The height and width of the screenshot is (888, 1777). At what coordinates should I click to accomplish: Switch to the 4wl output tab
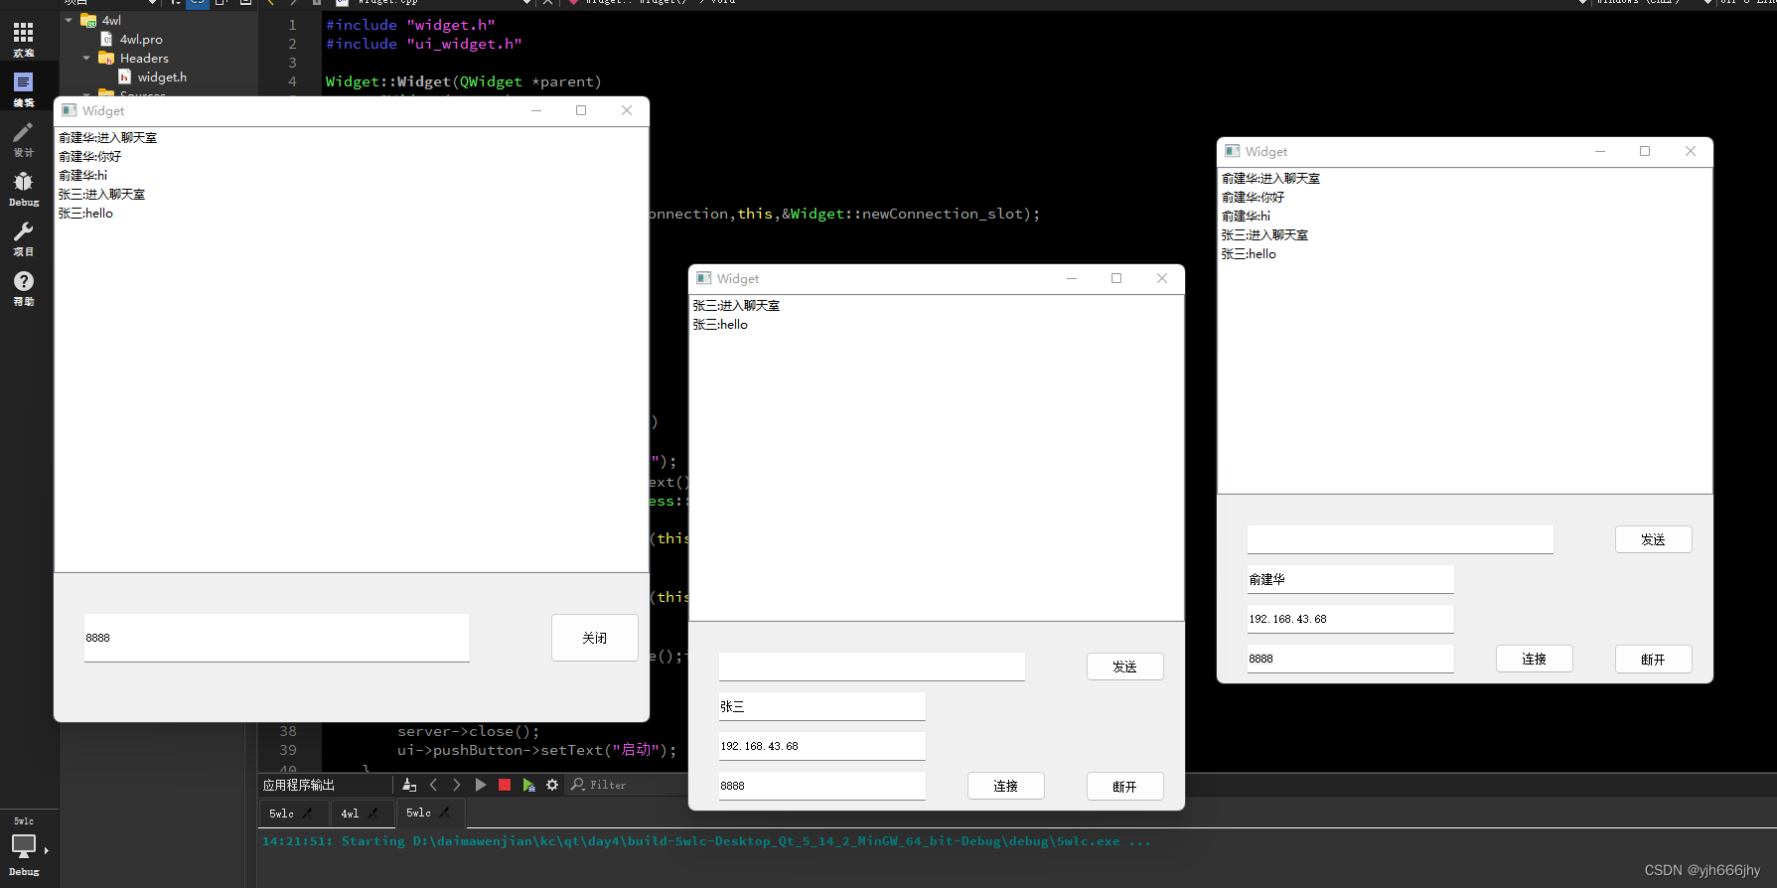pos(350,814)
